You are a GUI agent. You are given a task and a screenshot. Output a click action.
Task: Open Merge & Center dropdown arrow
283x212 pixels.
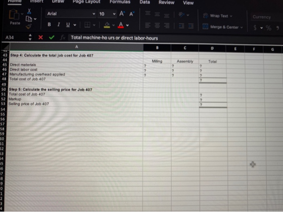242,28
